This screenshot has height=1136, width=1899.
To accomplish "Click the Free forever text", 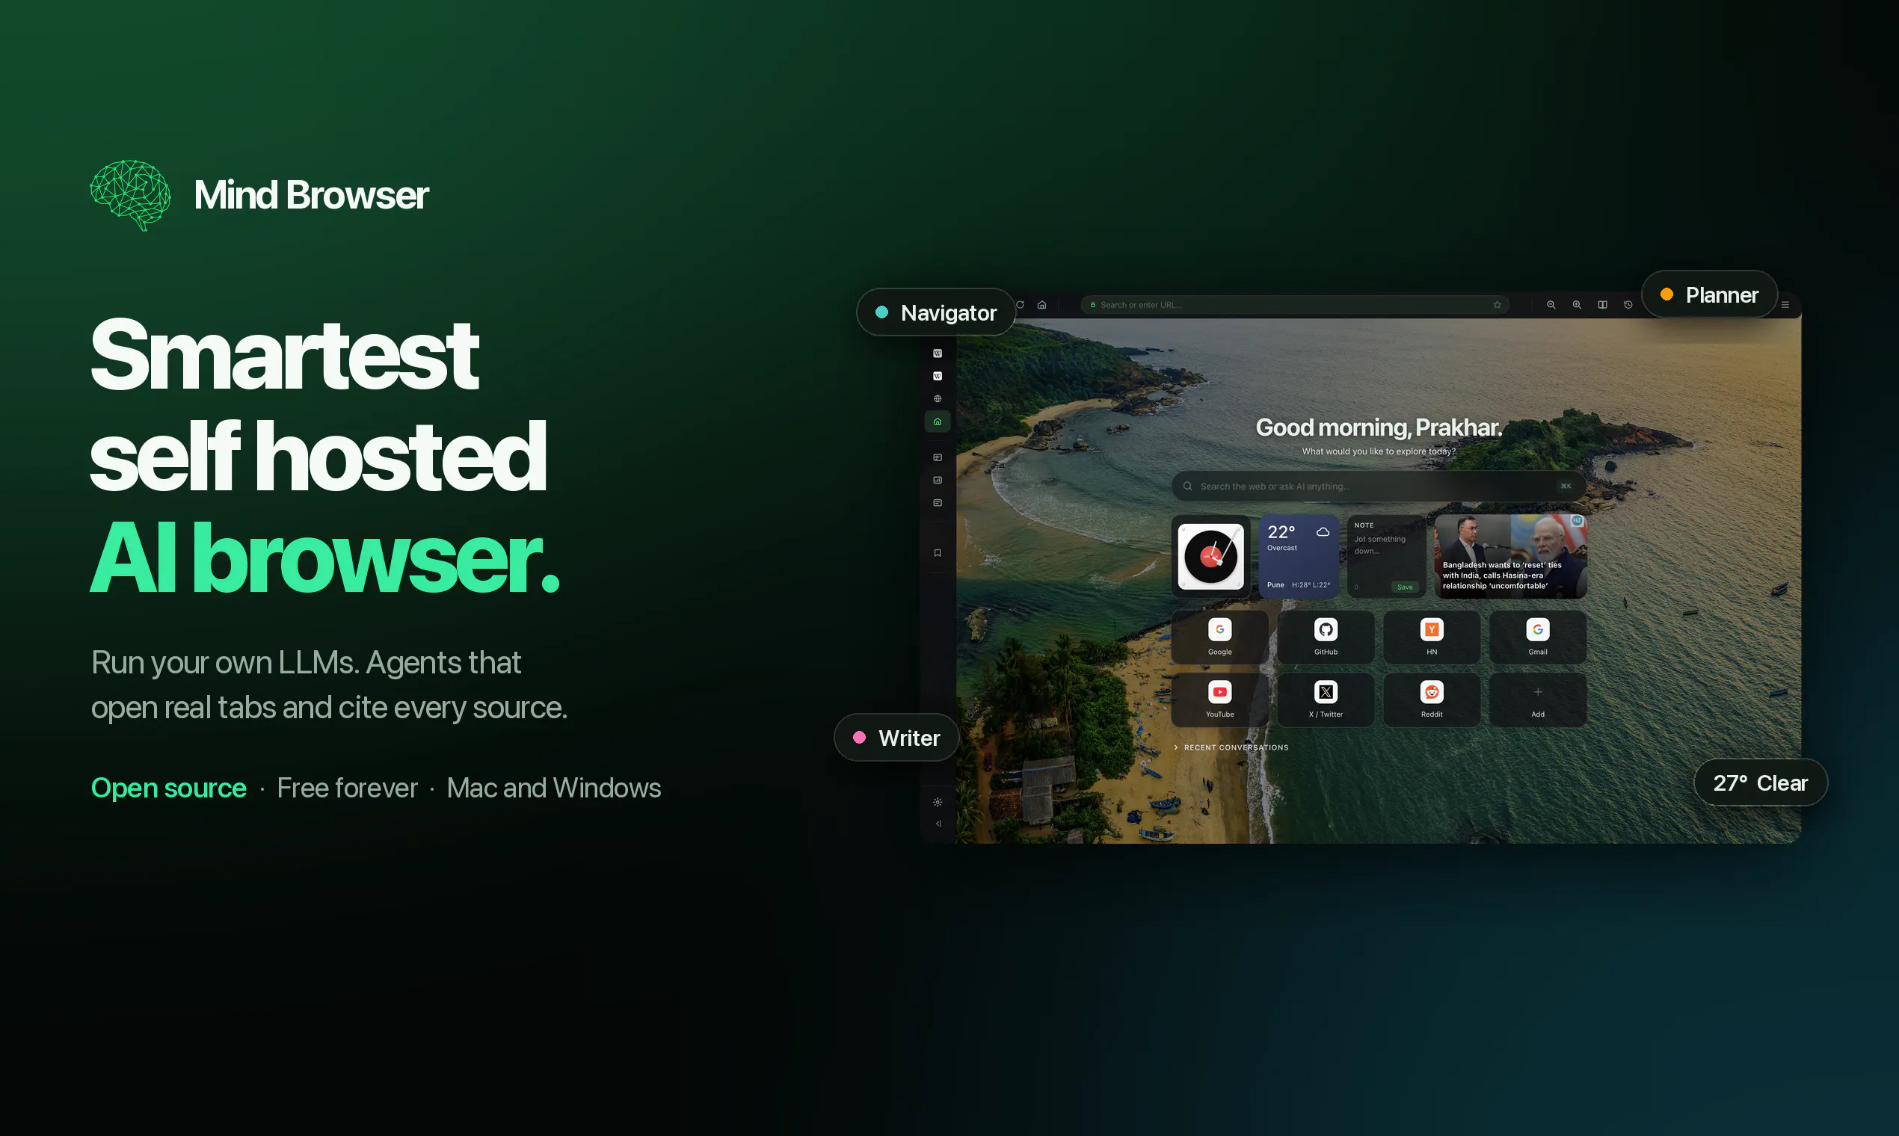I will [x=347, y=788].
